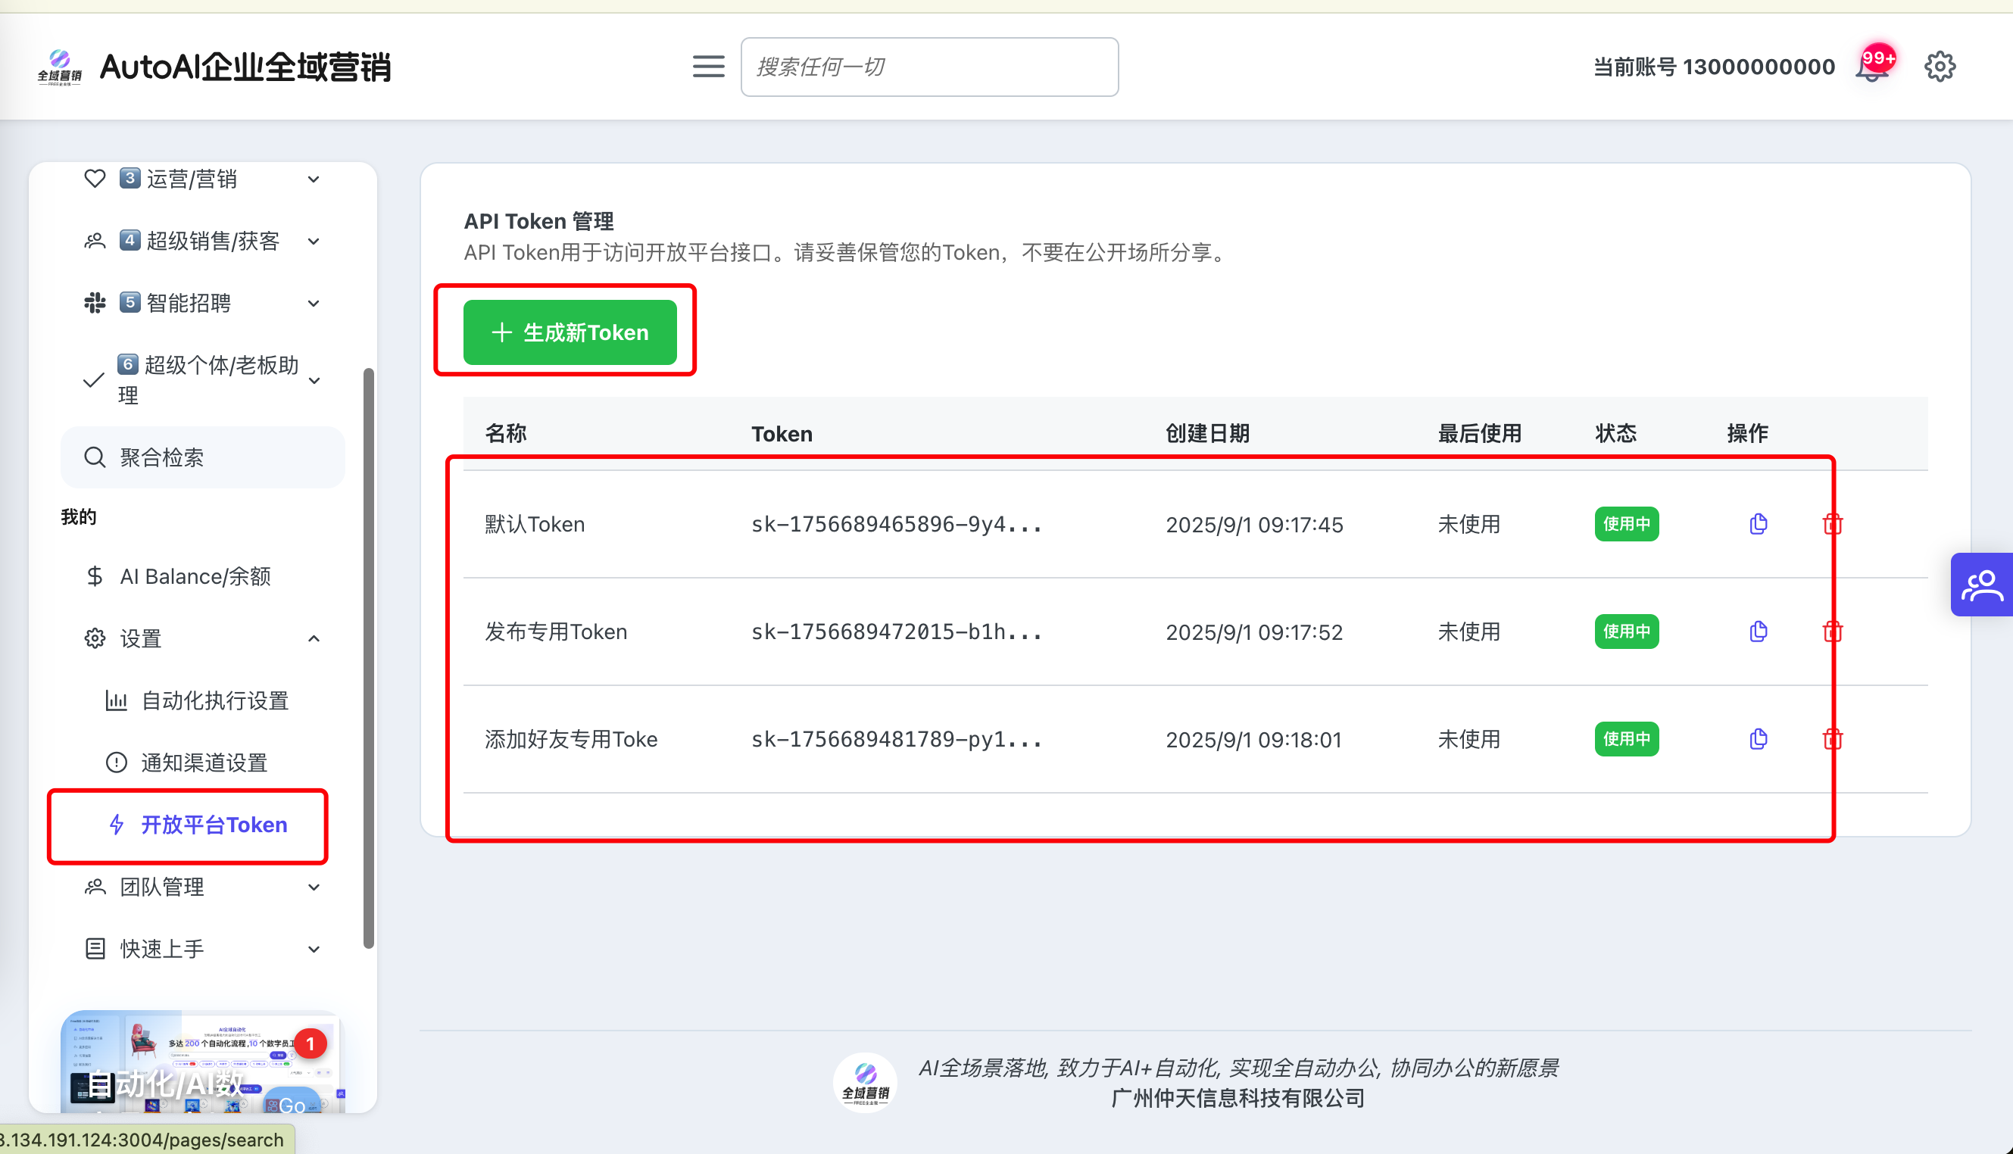
Task: Open the settings gear in header
Action: [x=1940, y=67]
